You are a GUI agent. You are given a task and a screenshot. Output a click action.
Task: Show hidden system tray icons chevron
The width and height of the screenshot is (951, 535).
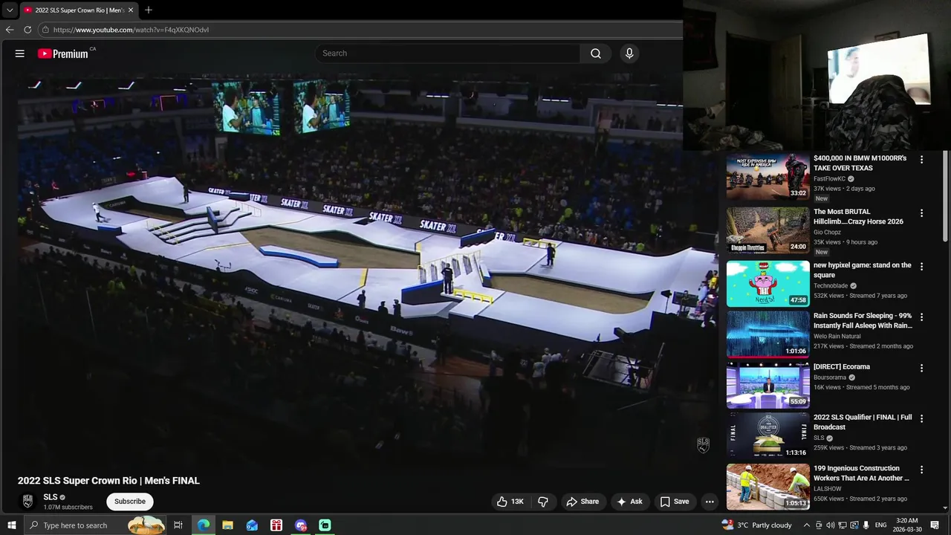pyautogui.click(x=807, y=525)
